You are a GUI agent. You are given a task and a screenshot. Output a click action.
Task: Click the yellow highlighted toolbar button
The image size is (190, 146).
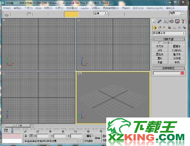72,14
